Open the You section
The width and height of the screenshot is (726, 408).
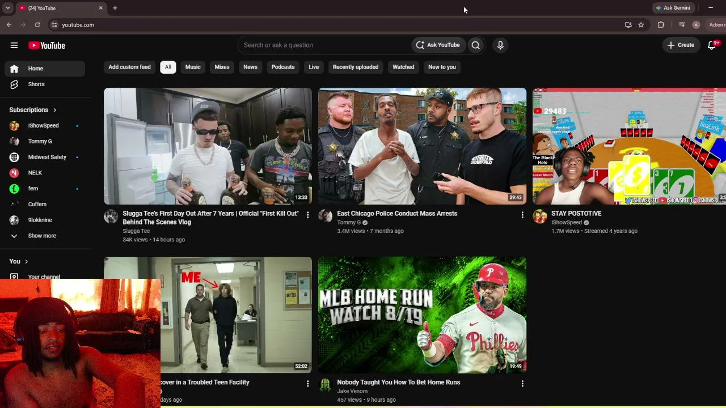19,261
